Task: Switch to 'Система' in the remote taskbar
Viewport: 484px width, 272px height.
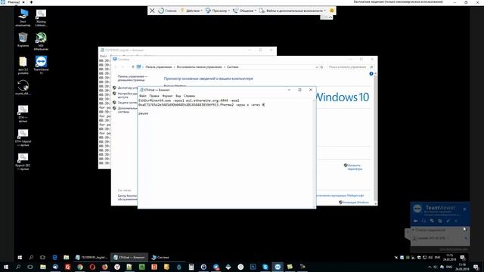Action: pyautogui.click(x=160, y=257)
